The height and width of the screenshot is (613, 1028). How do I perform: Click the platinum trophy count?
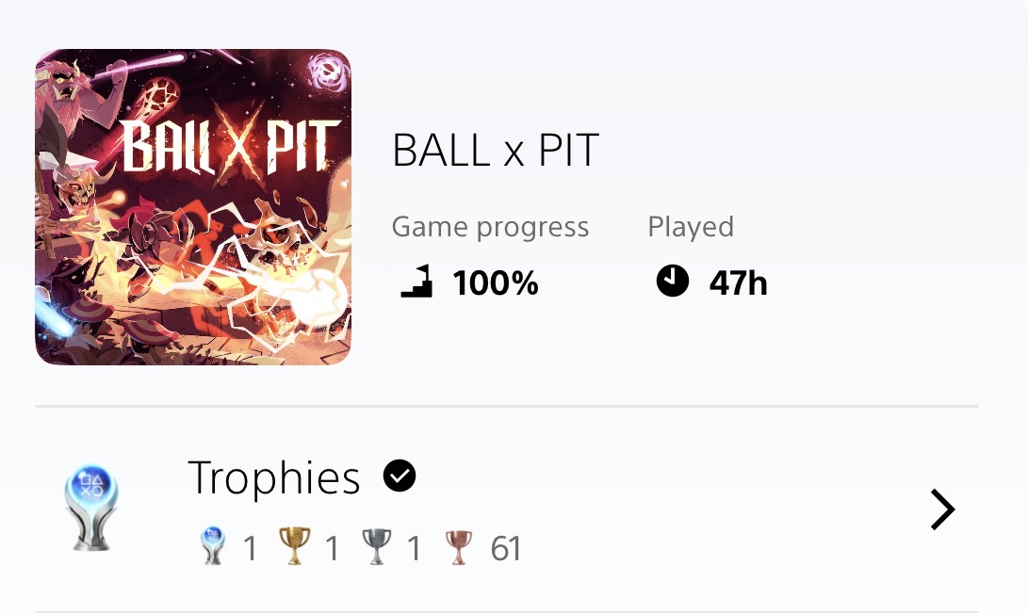250,548
